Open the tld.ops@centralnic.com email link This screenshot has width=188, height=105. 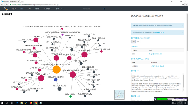pyautogui.click(x=155, y=54)
